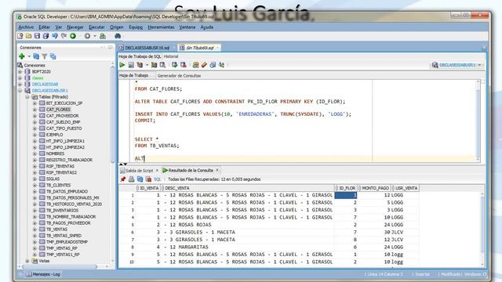Click the Run Script icon in worksheet toolbar
Image resolution: width=502 pixels, height=282 pixels.
click(131, 65)
